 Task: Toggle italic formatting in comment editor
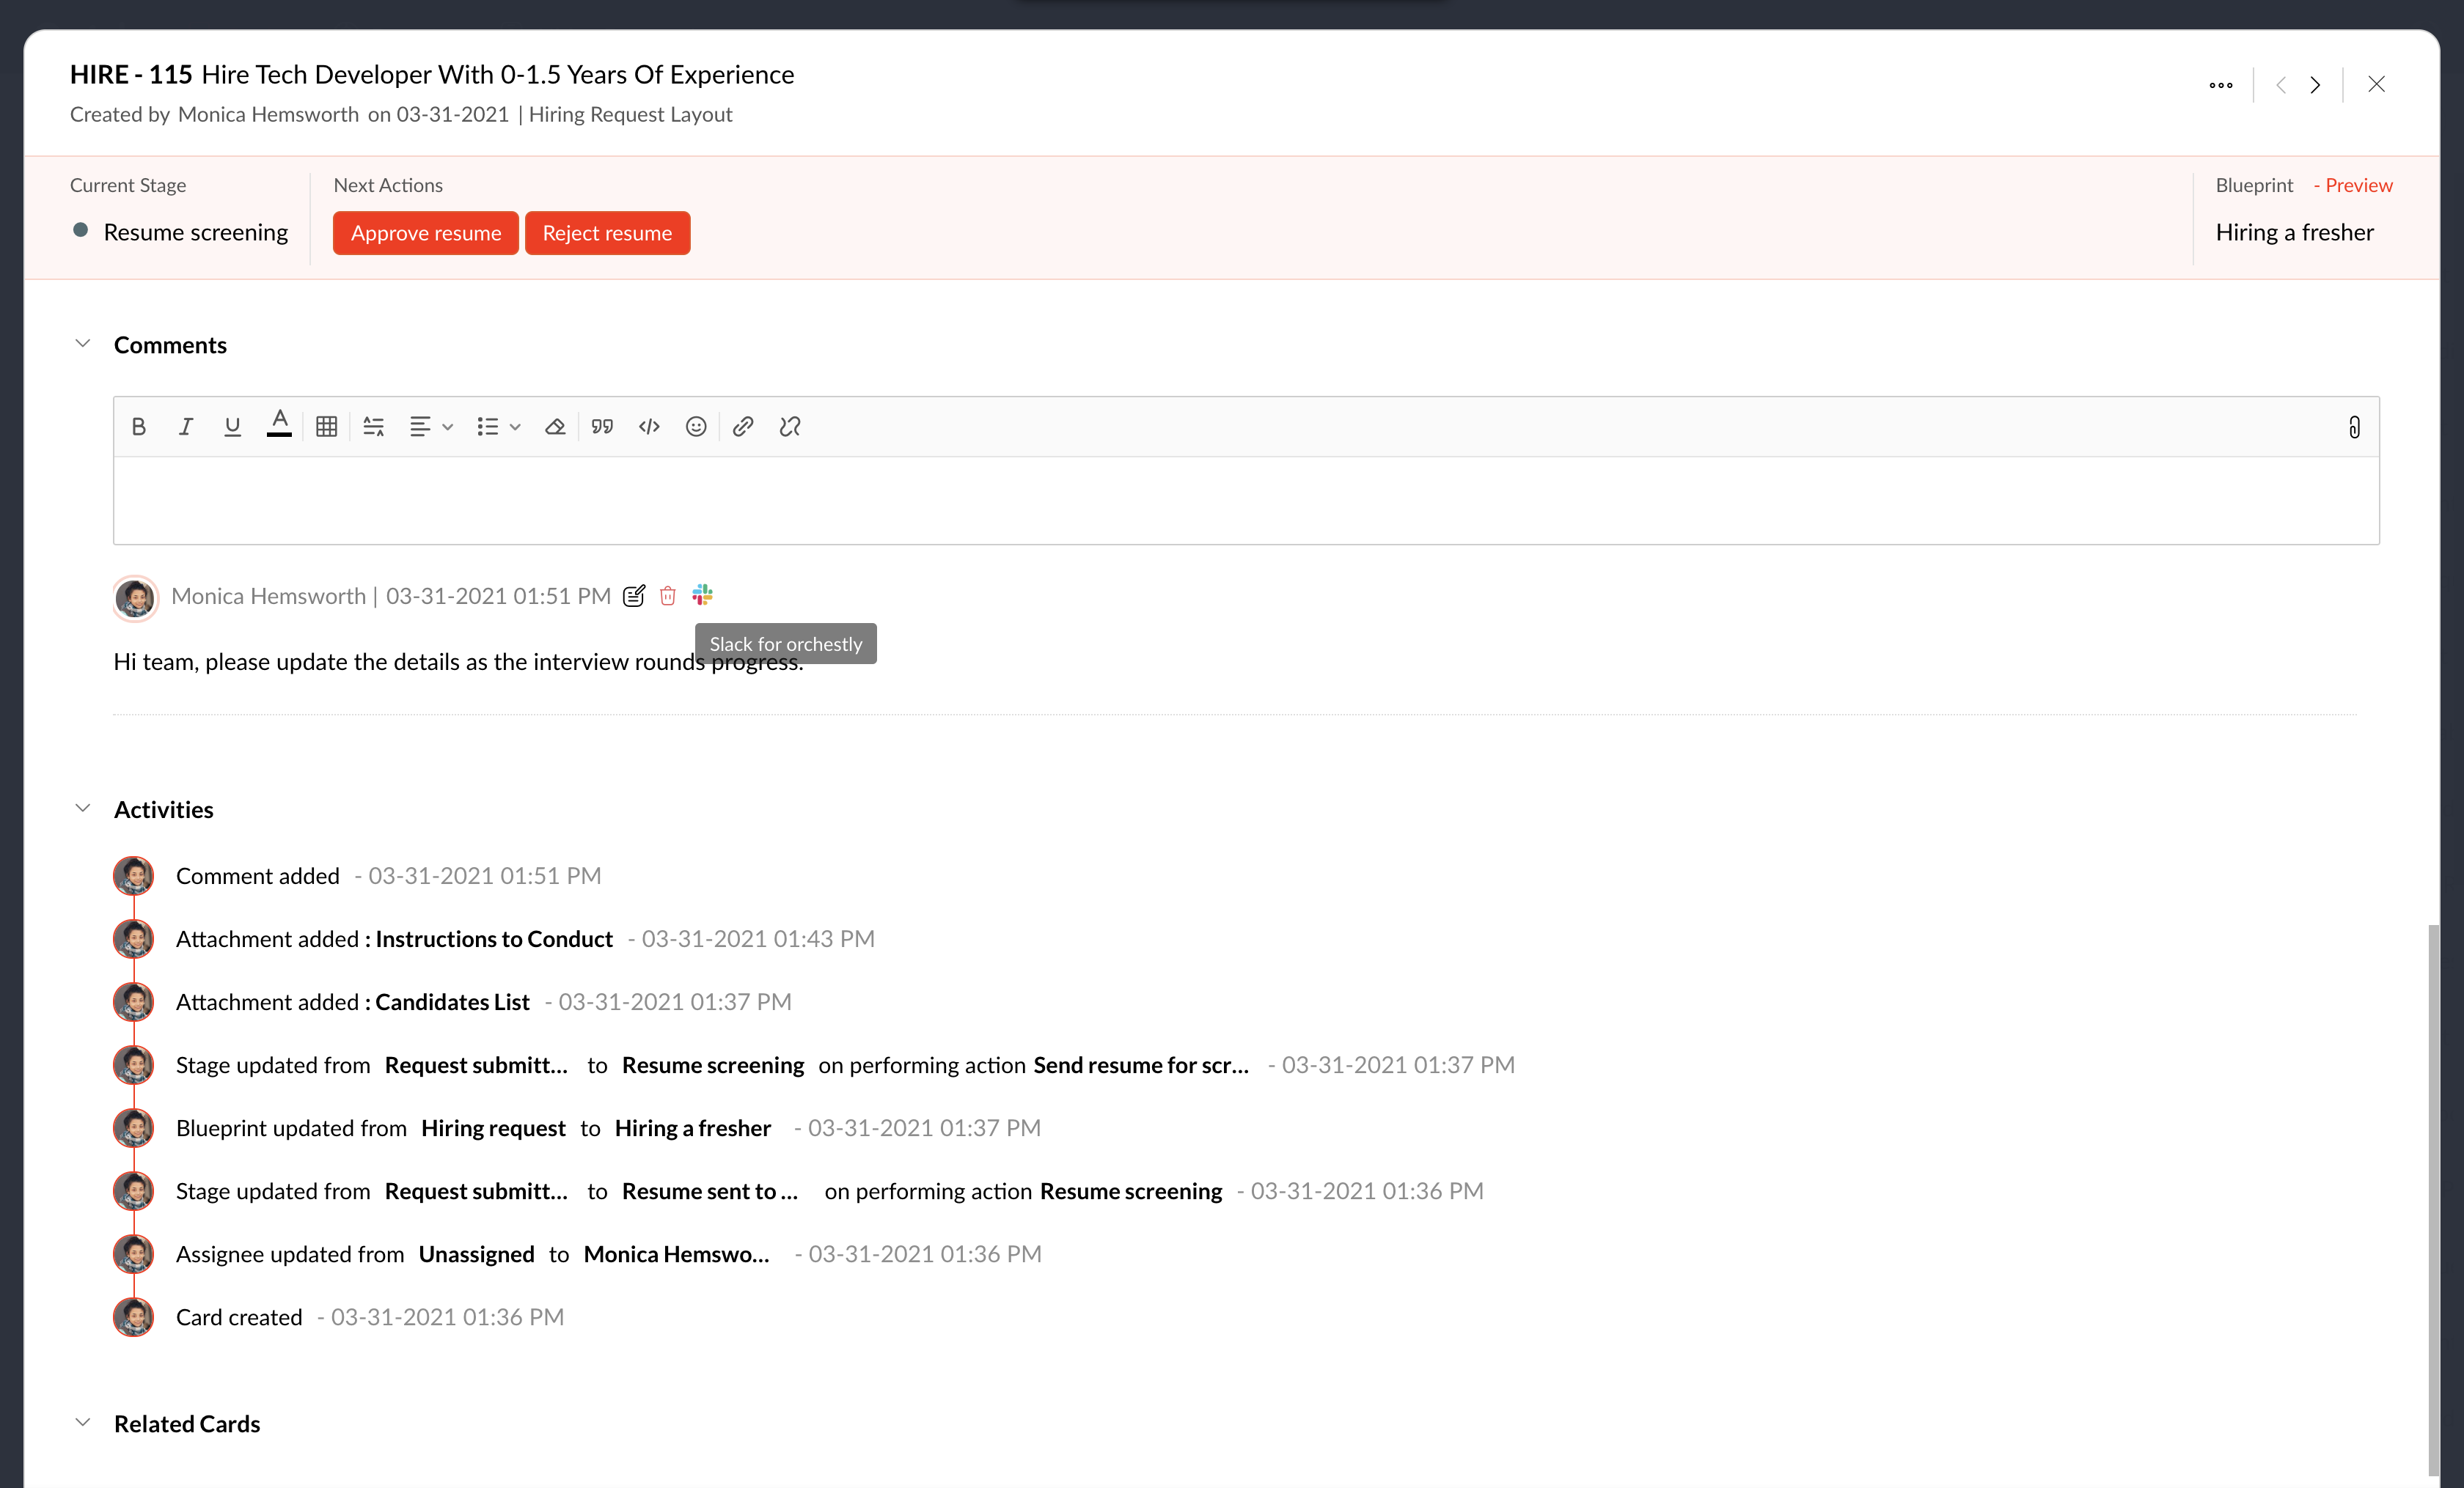[186, 427]
